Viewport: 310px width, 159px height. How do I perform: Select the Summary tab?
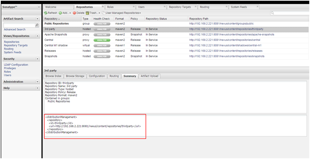click(x=130, y=76)
